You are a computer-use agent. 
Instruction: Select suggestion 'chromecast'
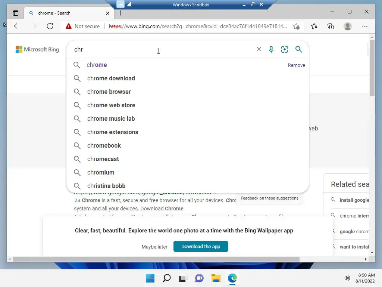(x=188, y=159)
